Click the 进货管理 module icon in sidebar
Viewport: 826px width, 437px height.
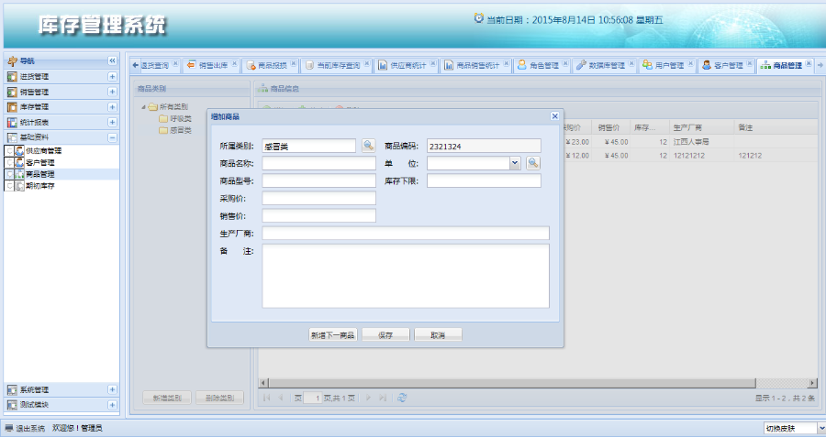tap(12, 77)
